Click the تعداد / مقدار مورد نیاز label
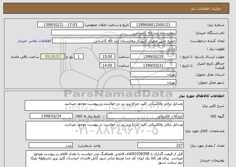Screen dimensions: 236x167 coord(207,146)
